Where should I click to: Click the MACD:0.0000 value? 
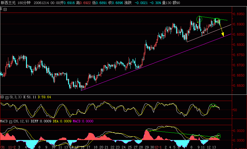[x=83, y=121]
